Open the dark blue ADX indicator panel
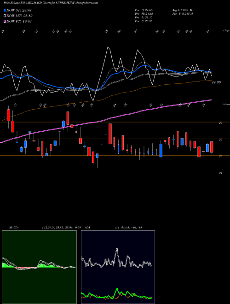Screen dimensions: 230x304 pos(118,267)
